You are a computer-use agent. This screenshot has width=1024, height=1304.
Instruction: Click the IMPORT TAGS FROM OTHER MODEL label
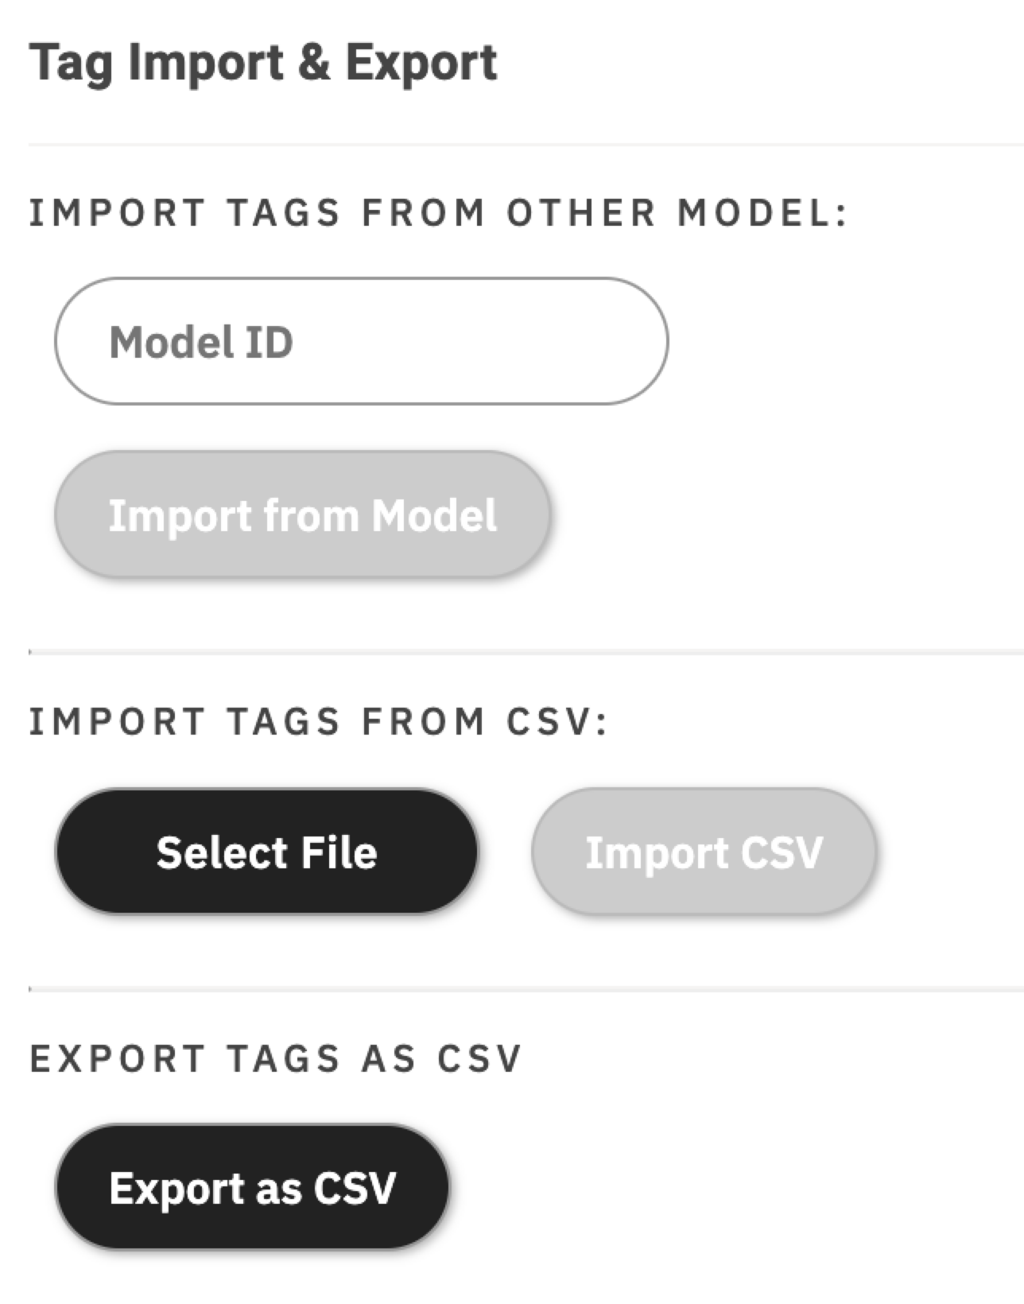(437, 211)
